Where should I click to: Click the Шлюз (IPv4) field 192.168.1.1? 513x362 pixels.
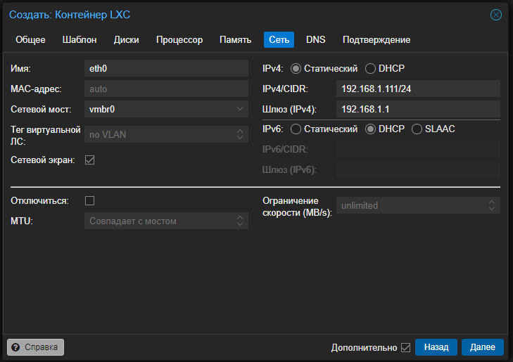(x=418, y=109)
